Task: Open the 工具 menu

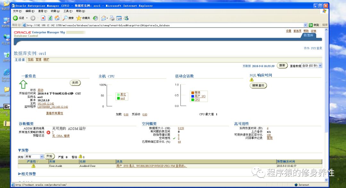Action: point(68,11)
